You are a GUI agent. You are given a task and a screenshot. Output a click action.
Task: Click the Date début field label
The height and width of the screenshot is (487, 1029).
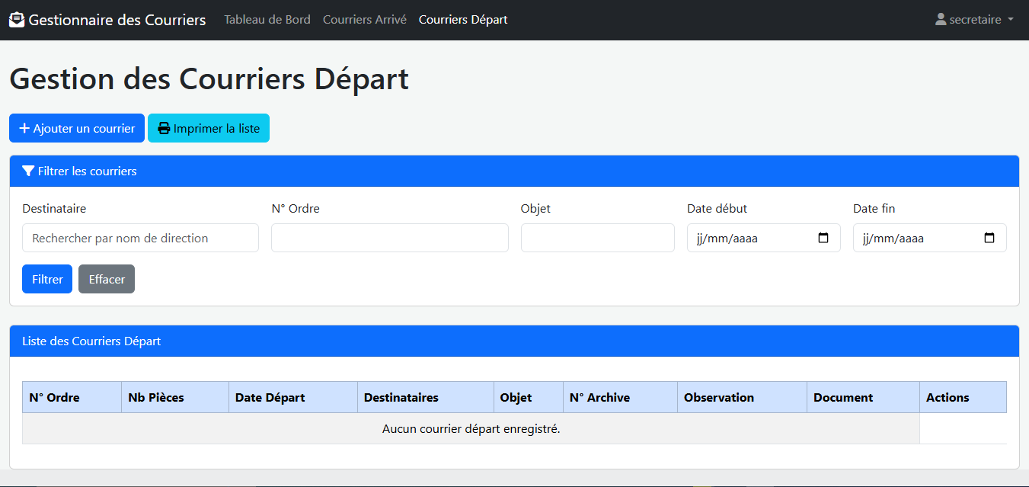tap(717, 208)
